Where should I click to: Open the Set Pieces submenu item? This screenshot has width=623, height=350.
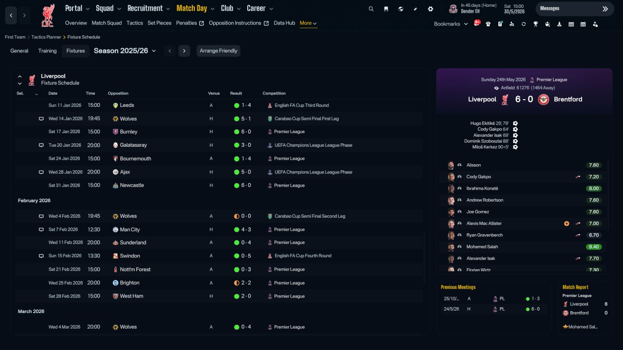click(x=160, y=23)
